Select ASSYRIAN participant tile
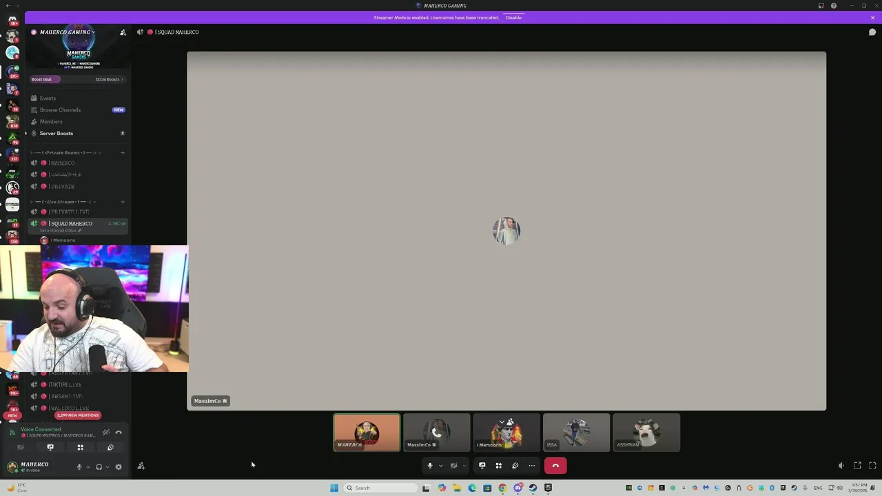The image size is (882, 496). pyautogui.click(x=646, y=433)
